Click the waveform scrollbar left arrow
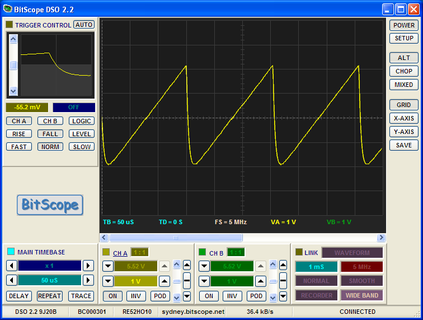The height and width of the screenshot is (320, 423). click(105, 238)
